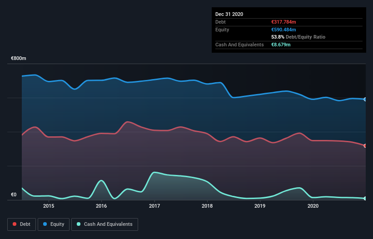Toggle Cash And Equivalents legend button
This screenshot has width=373, height=239.
coord(104,224)
